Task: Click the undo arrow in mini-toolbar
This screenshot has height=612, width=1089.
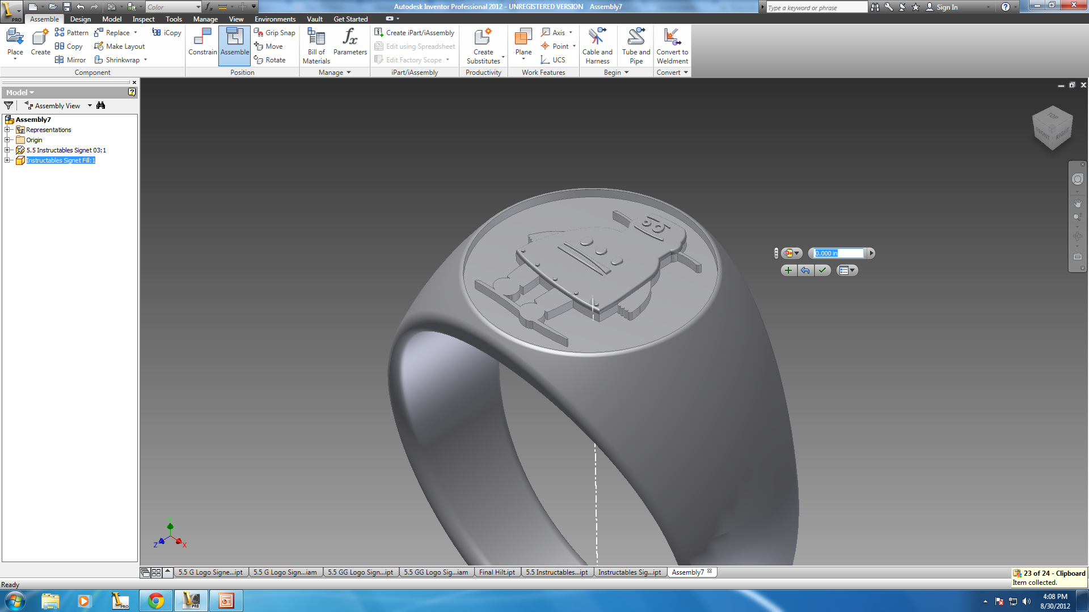Action: coord(805,270)
